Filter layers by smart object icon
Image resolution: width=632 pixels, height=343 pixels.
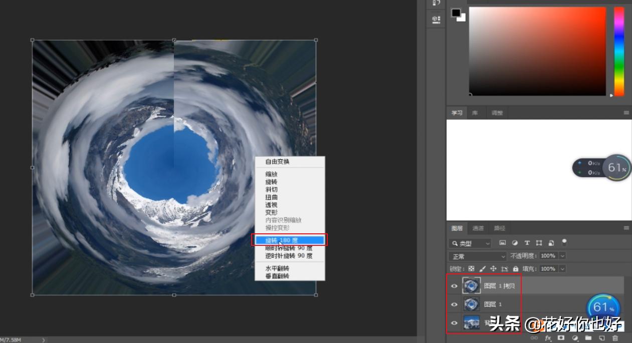551,243
